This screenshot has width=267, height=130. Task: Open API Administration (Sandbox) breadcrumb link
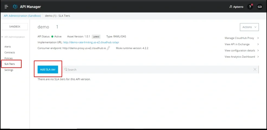22,16
